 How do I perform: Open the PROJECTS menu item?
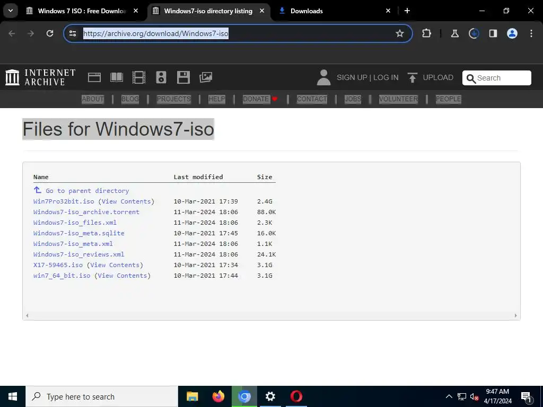point(174,99)
